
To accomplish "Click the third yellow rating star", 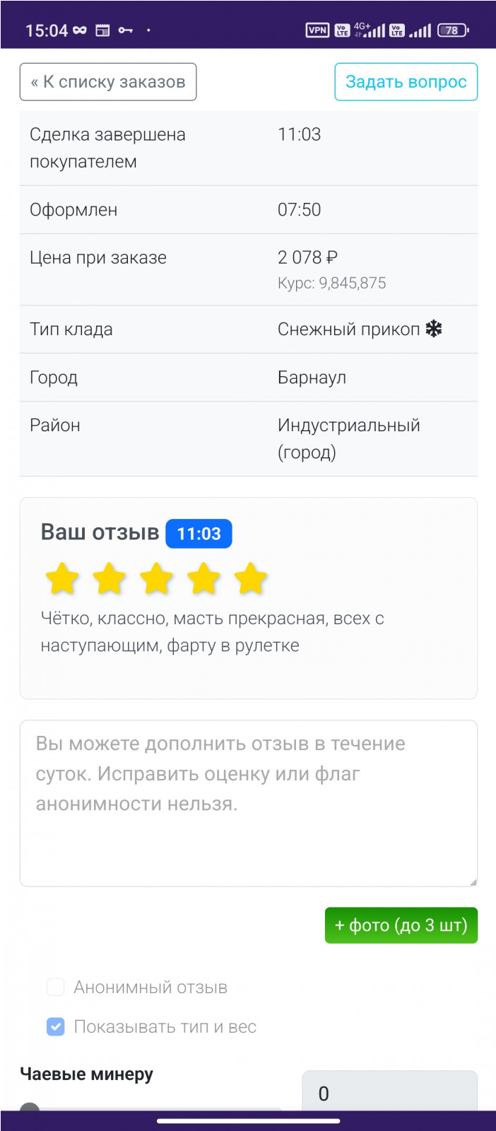I will pos(156,579).
